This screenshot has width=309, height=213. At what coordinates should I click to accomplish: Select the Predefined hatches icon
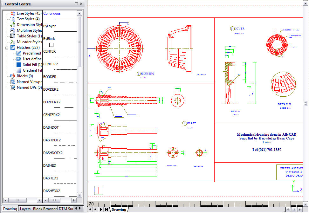coord(19,53)
